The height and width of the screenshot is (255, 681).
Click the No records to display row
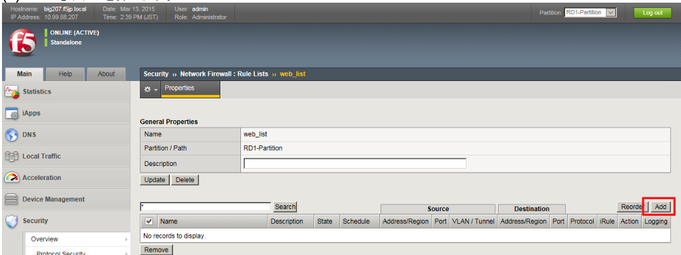point(405,236)
